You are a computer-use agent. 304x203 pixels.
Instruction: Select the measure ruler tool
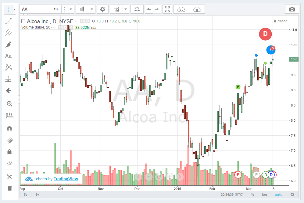9,115
